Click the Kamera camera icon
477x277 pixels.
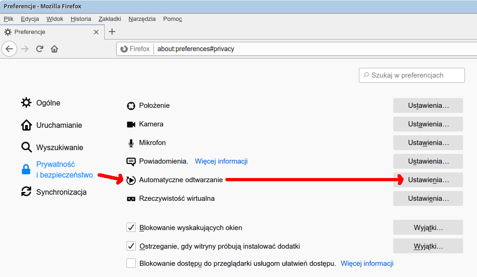pyautogui.click(x=131, y=125)
